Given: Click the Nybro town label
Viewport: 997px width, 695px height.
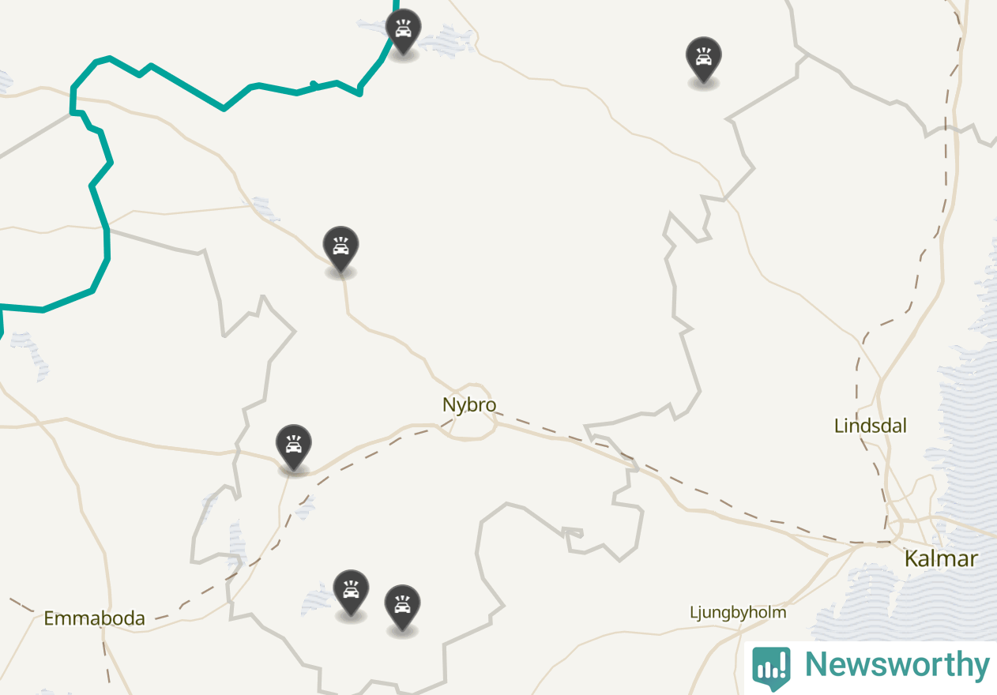Looking at the screenshot, I should point(469,405).
